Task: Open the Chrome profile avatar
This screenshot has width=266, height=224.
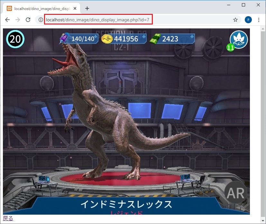Action: click(x=248, y=20)
